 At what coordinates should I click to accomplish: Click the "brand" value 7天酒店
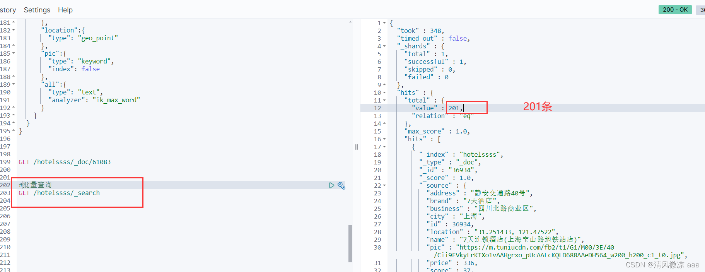click(x=480, y=201)
